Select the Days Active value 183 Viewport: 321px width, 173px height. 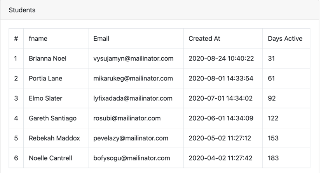(x=273, y=158)
